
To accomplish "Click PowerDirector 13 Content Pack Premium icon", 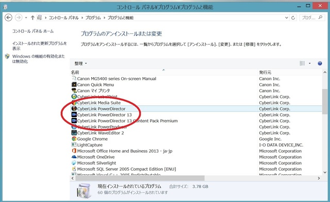I will pos(74,121).
